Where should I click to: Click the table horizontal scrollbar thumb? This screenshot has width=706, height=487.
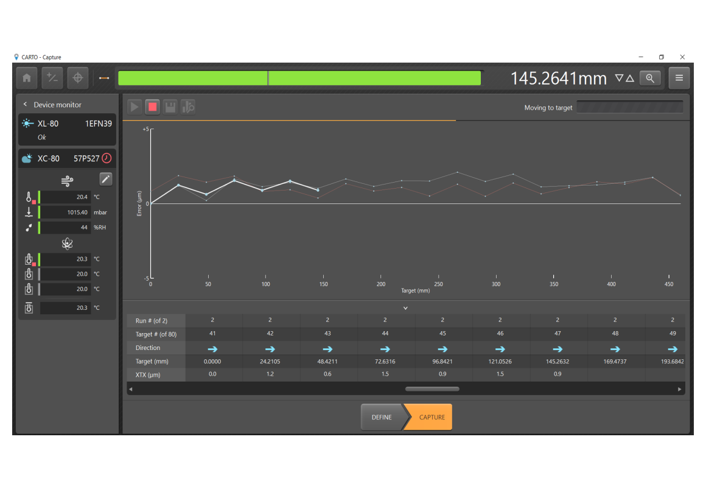coord(432,389)
